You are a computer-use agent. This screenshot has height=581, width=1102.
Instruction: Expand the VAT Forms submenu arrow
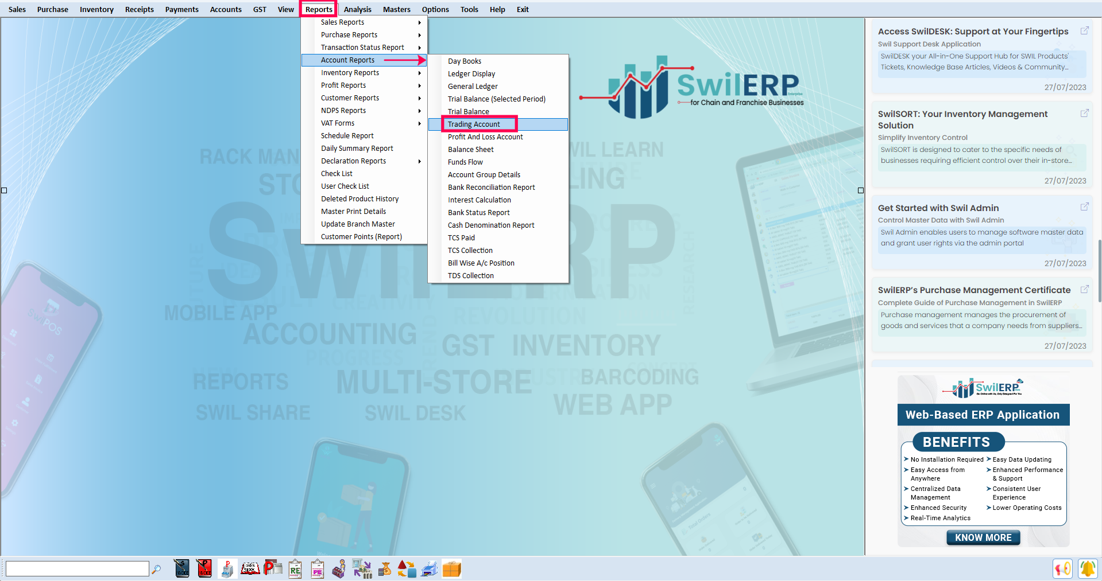420,123
